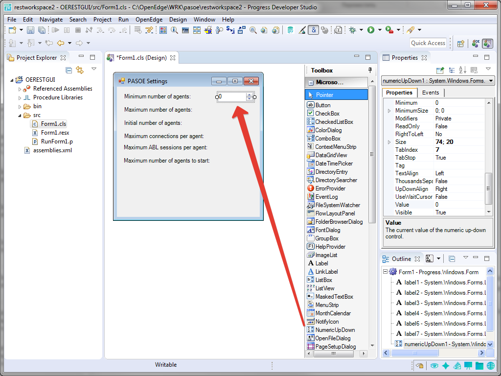The width and height of the screenshot is (501, 376).
Task: Open the OpenEdge menu
Action: [x=149, y=20]
